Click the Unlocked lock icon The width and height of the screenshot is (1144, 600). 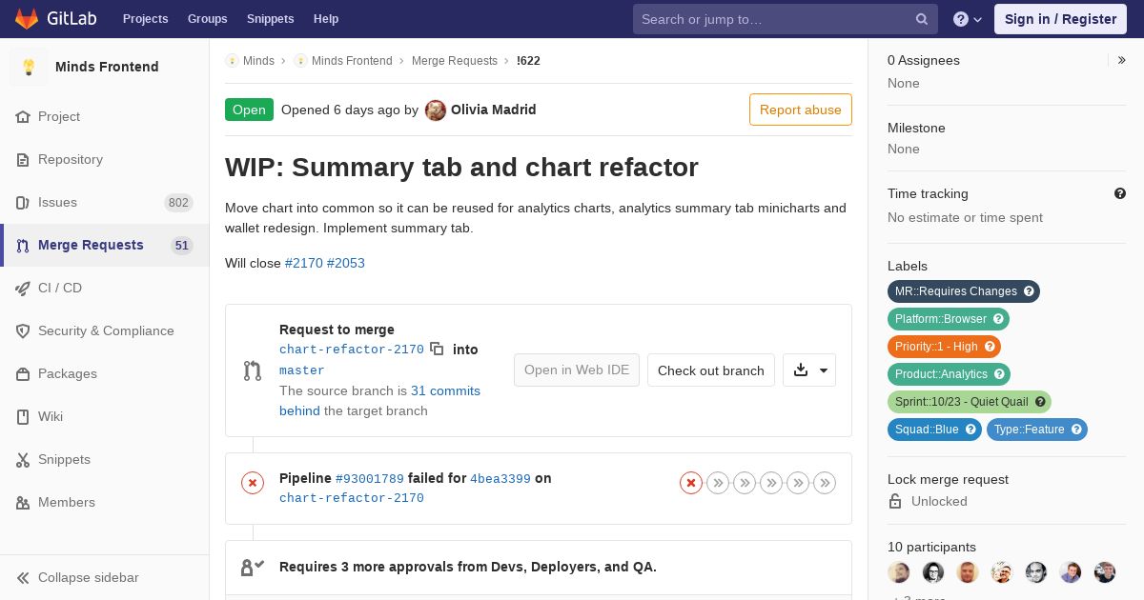pos(895,501)
